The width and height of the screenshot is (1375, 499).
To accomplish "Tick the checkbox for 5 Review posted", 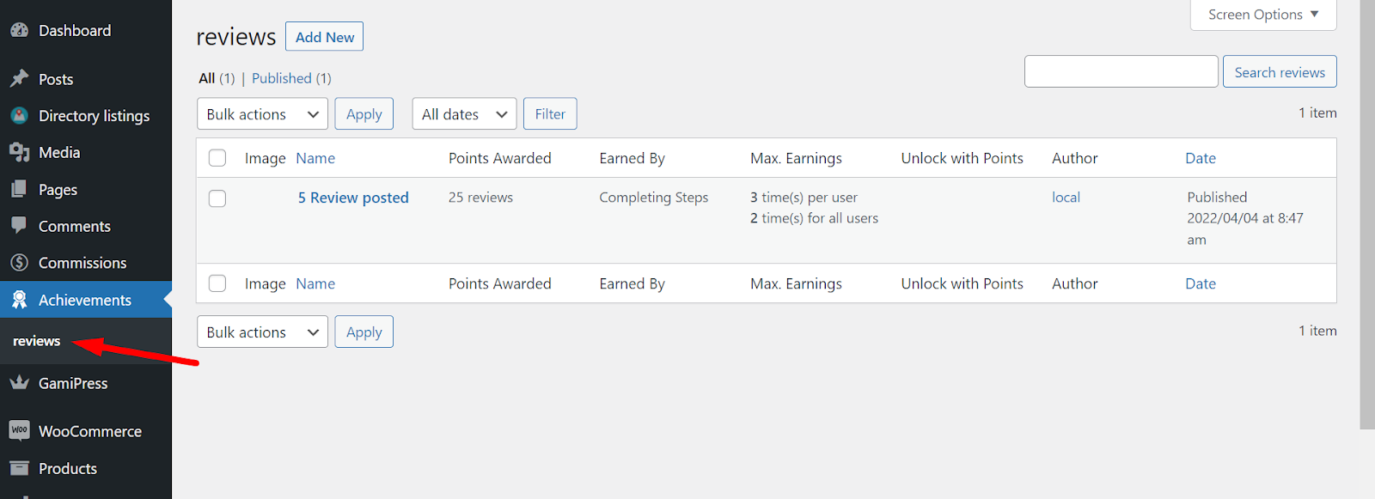I will [x=217, y=198].
